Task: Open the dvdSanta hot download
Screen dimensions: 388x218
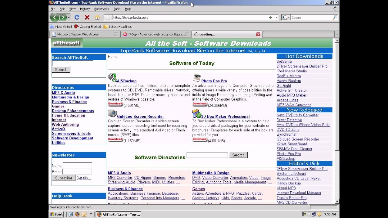Action: click(x=284, y=61)
